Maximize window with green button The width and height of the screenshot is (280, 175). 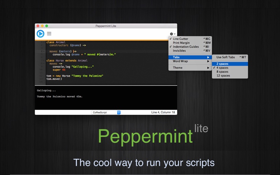pos(47,26)
